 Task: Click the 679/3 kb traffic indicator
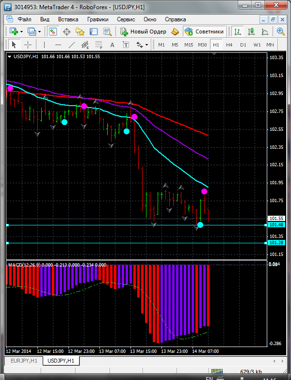tap(251, 372)
